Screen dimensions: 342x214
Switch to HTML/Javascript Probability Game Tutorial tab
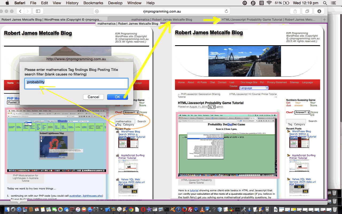269,20
